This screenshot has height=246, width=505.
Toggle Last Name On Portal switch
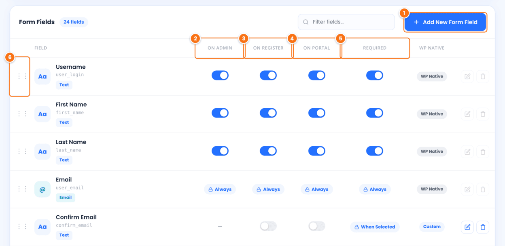(x=317, y=151)
